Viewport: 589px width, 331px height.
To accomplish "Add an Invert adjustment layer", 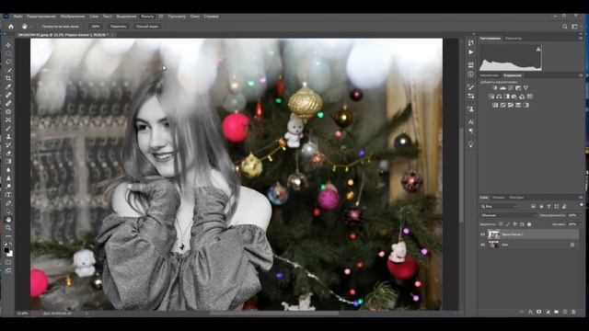I will pyautogui.click(x=495, y=105).
